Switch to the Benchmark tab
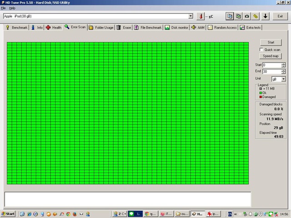This screenshot has width=291, height=218. point(16,28)
